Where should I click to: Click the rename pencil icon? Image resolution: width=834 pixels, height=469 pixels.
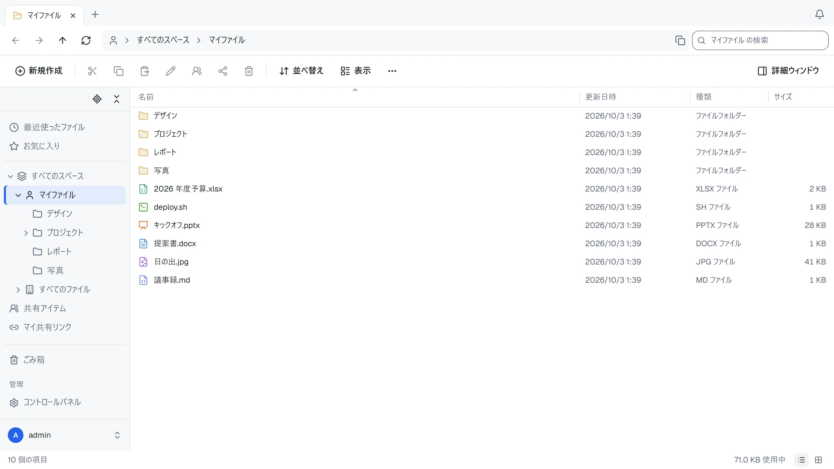click(170, 71)
